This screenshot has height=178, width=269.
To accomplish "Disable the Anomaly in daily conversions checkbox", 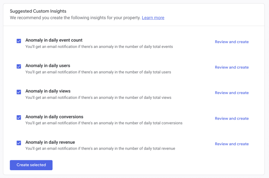I will coord(19,117).
